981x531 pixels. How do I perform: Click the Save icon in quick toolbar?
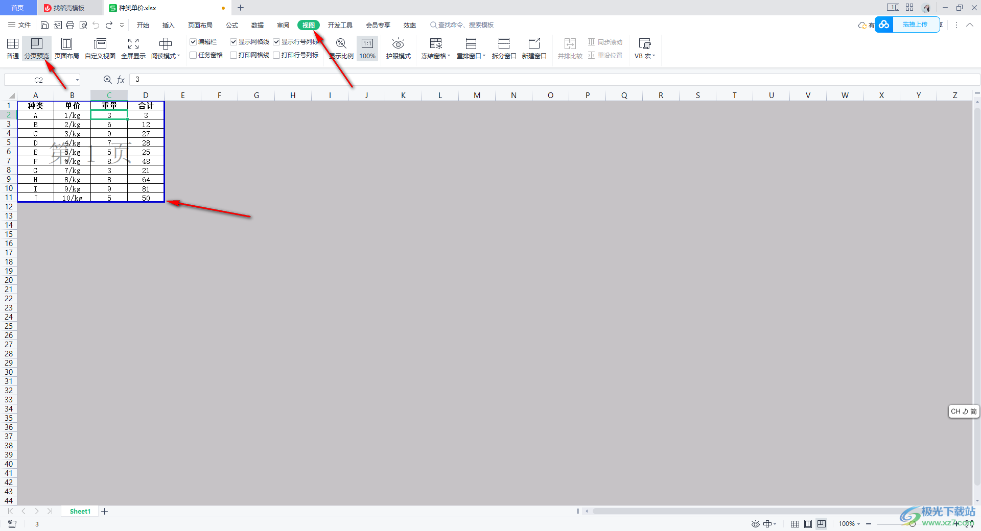coord(45,25)
